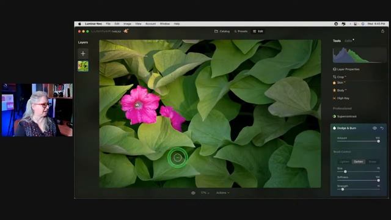391x220 pixels.
Task: Adjust the brush Size slider handle
Action: (345, 172)
